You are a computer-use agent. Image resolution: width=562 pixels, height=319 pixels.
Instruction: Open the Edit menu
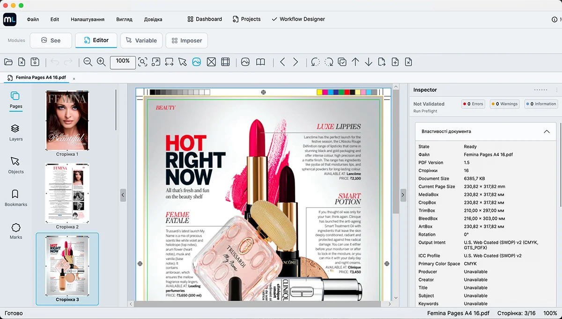pyautogui.click(x=55, y=19)
